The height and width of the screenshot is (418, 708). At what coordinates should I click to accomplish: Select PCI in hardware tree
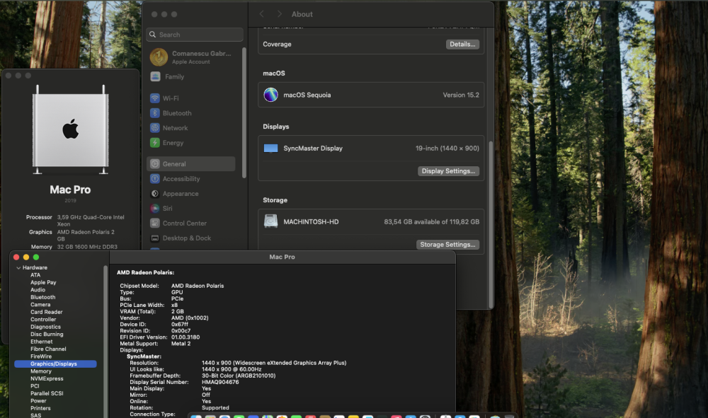(35, 386)
